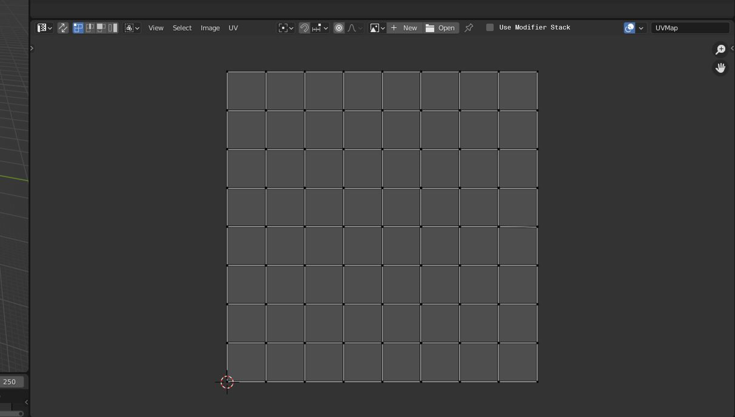The width and height of the screenshot is (735, 417).
Task: Expand the right sidebar arrow
Action: 732,48
